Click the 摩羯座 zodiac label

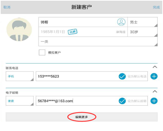pos(121,32)
